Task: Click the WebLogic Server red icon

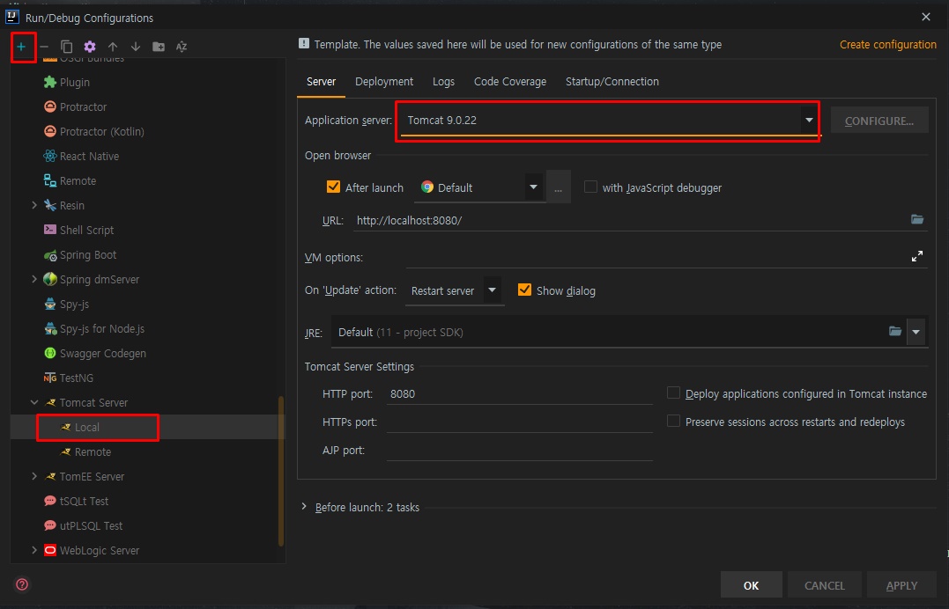Action: click(50, 550)
